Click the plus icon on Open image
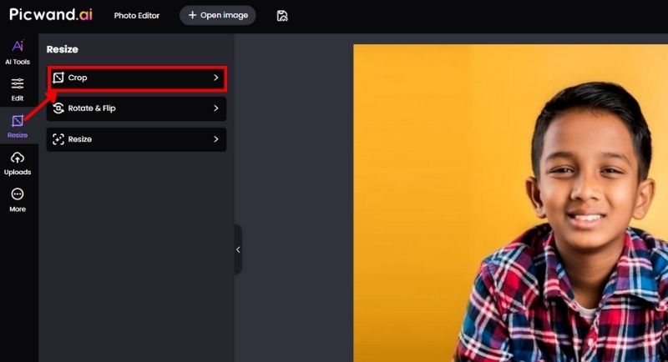668x362 pixels. point(192,16)
